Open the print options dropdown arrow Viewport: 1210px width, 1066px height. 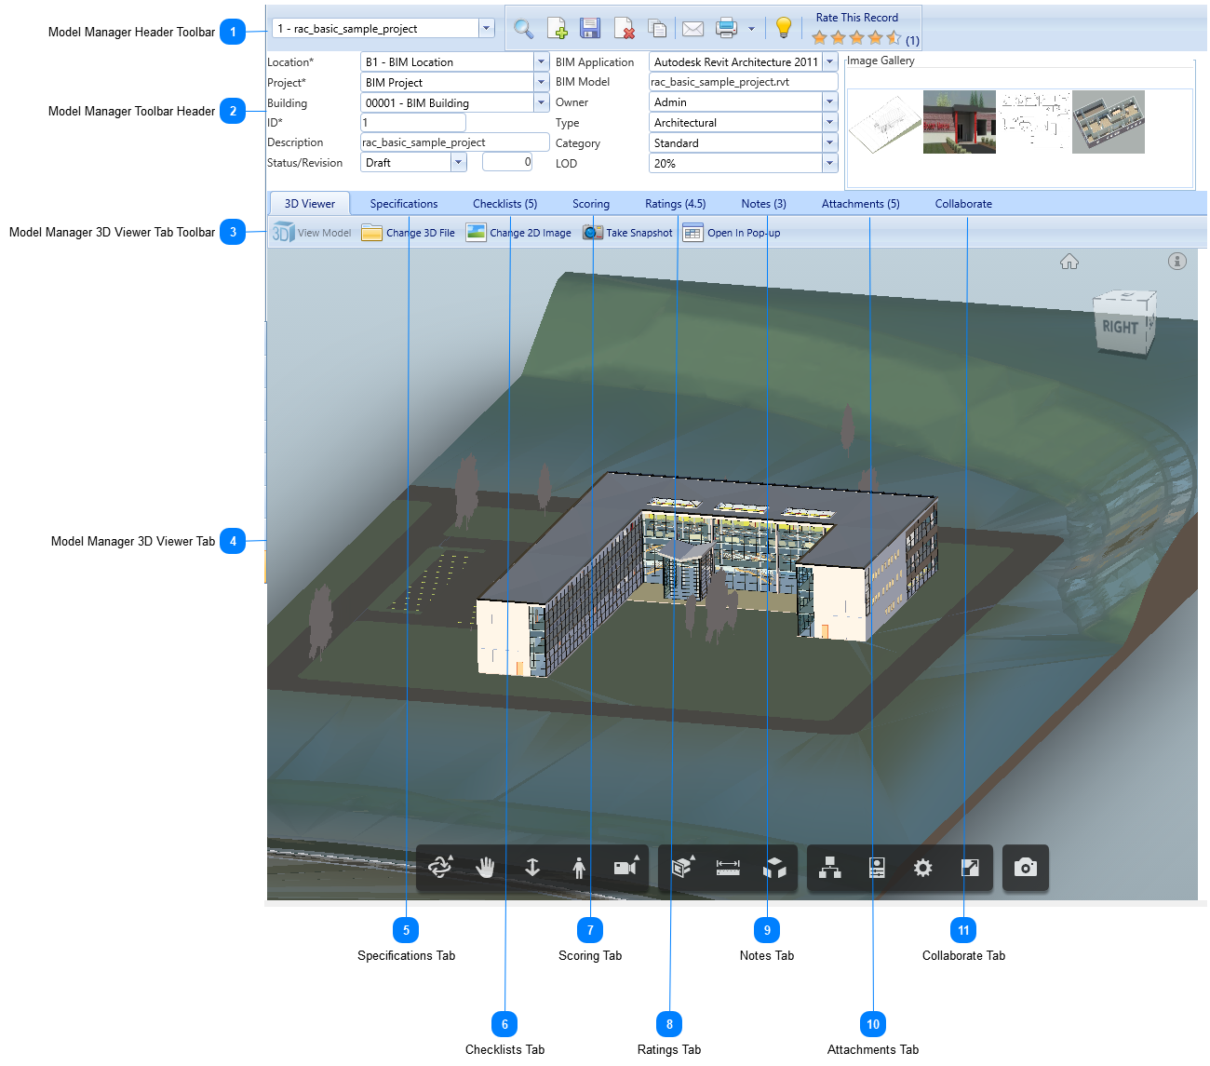[x=751, y=29]
